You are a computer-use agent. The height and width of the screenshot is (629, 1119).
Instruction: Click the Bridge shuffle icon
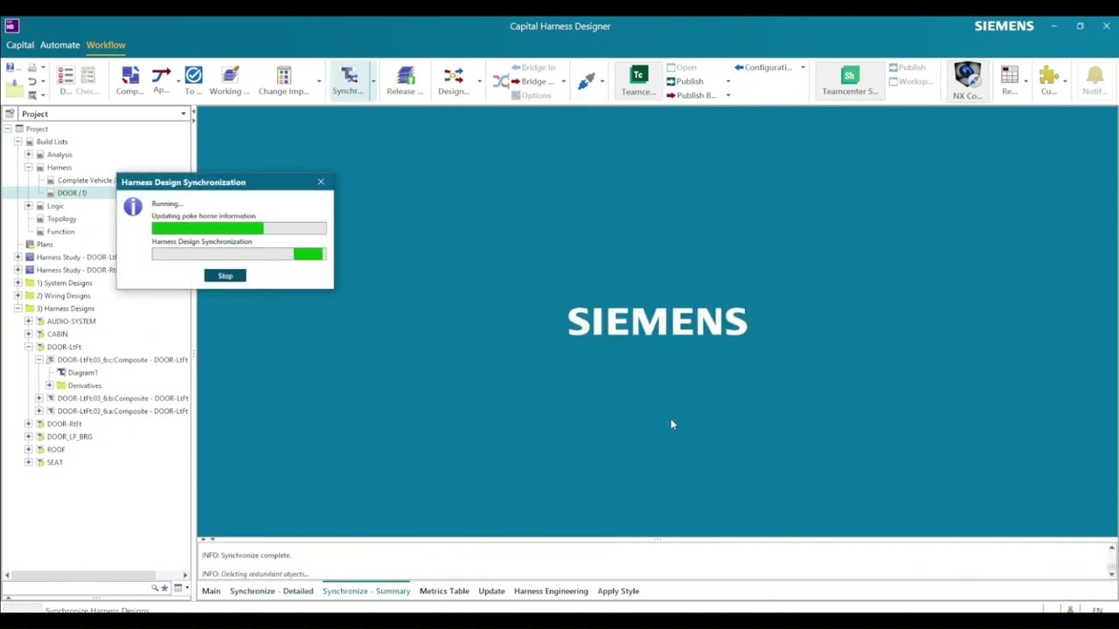coord(500,81)
